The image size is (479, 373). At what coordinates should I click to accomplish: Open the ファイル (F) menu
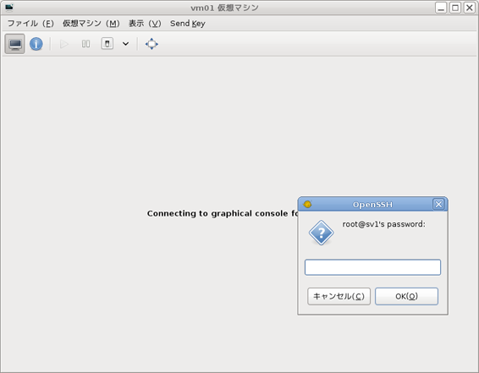[x=30, y=24]
